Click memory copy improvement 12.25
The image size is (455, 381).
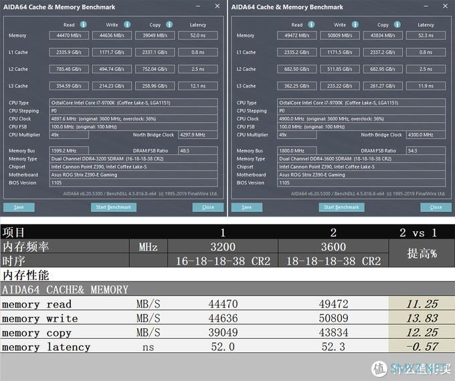422,332
